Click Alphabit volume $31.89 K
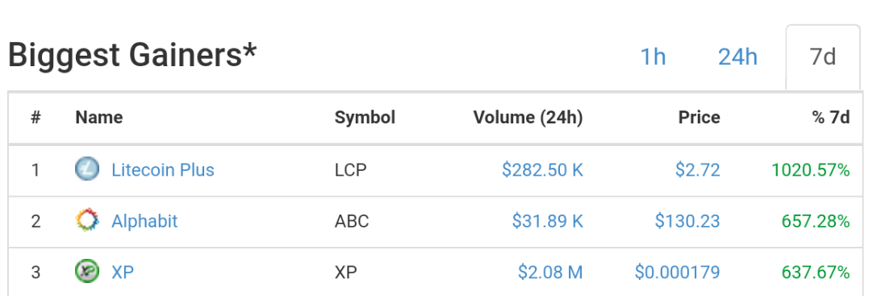 (547, 221)
